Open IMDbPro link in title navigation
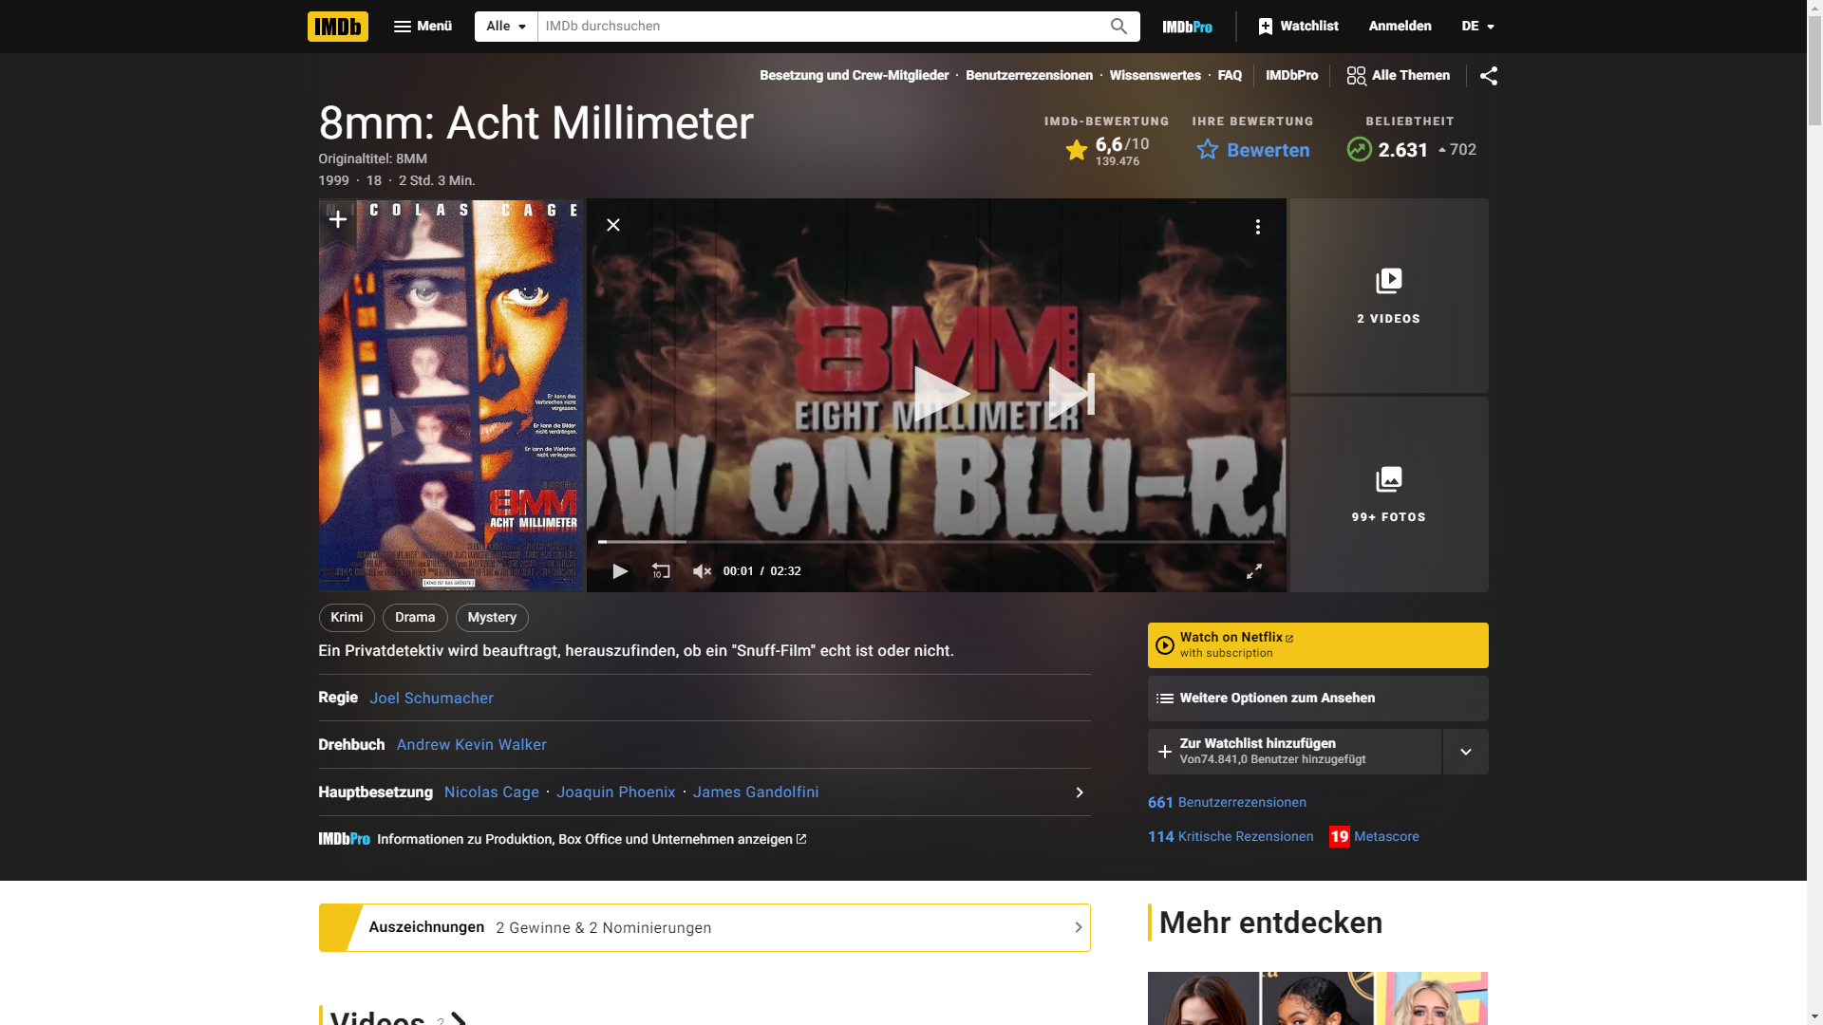 1291,76
